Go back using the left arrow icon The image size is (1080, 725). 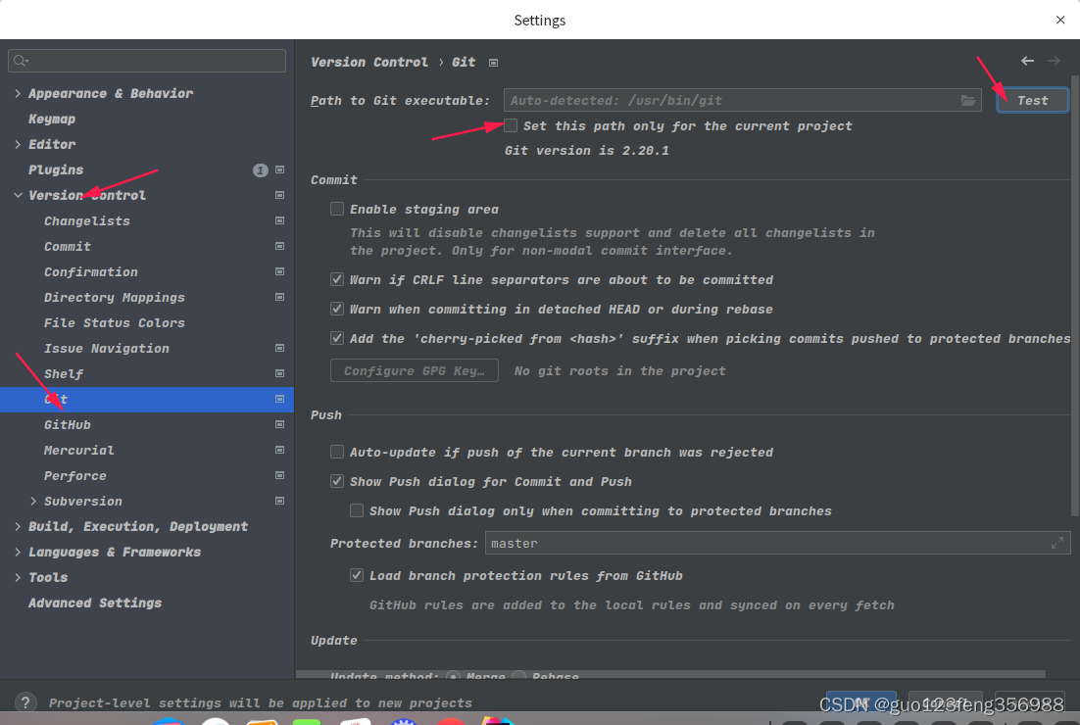pyautogui.click(x=1027, y=62)
